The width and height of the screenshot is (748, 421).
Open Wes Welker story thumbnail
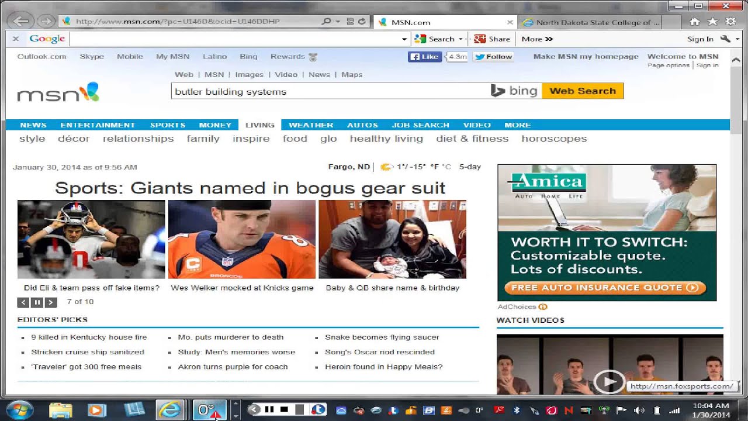coord(242,239)
